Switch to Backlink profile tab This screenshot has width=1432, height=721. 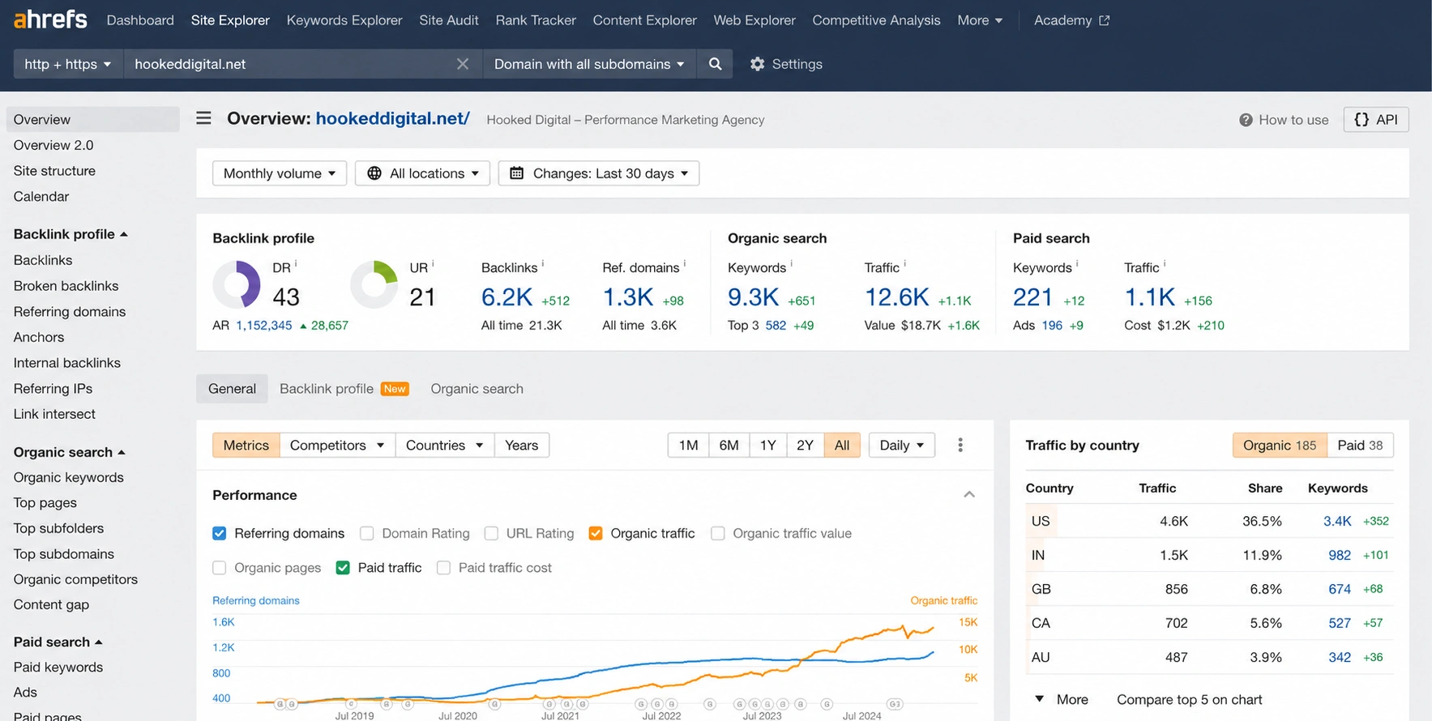(x=344, y=389)
